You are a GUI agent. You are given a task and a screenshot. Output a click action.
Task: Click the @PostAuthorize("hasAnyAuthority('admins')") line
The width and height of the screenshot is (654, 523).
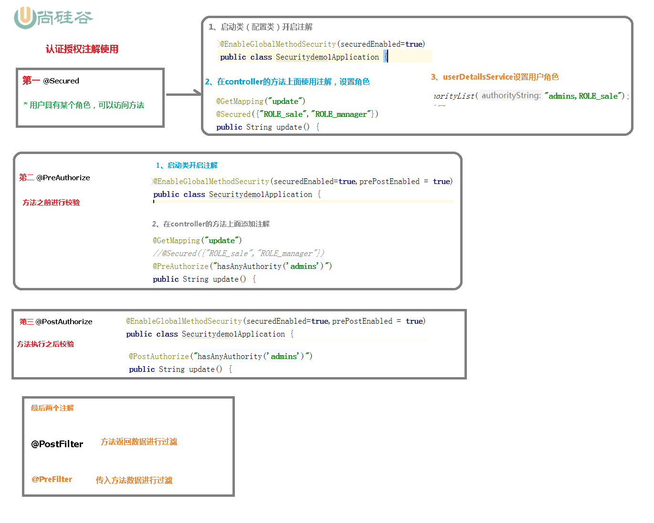[x=221, y=356]
